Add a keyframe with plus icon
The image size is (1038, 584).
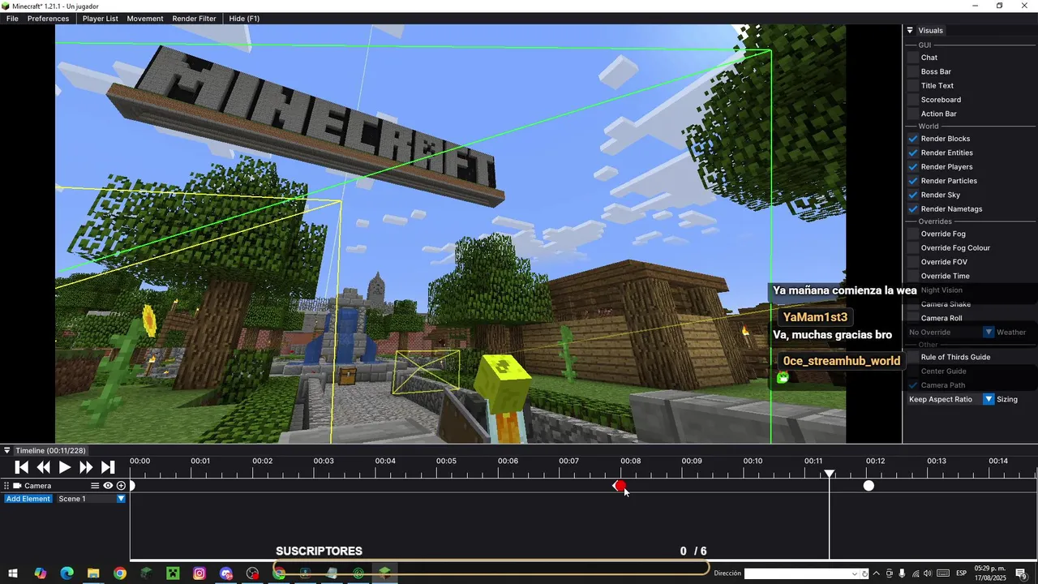(121, 486)
